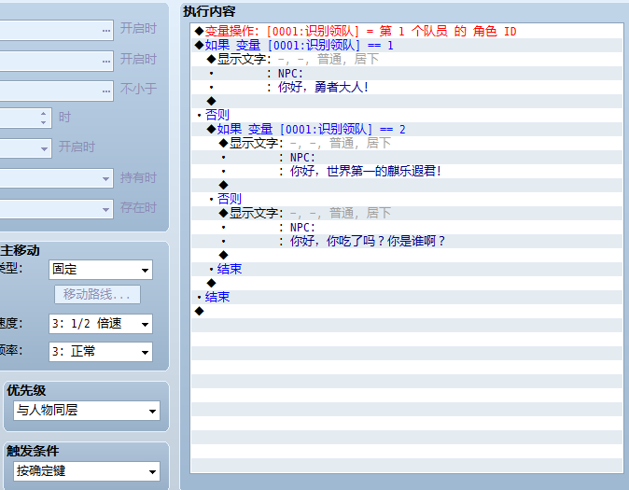
Task: Select the first 否则 line
Action: 407,115
